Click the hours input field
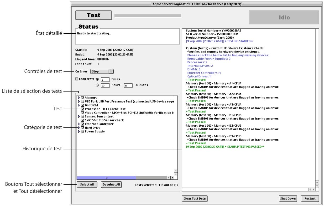 [105, 85]
